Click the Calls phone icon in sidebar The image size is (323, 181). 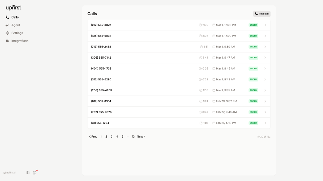7,17
